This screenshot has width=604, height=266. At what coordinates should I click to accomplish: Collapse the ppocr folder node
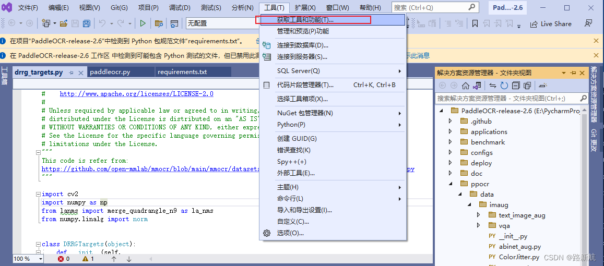pos(450,184)
